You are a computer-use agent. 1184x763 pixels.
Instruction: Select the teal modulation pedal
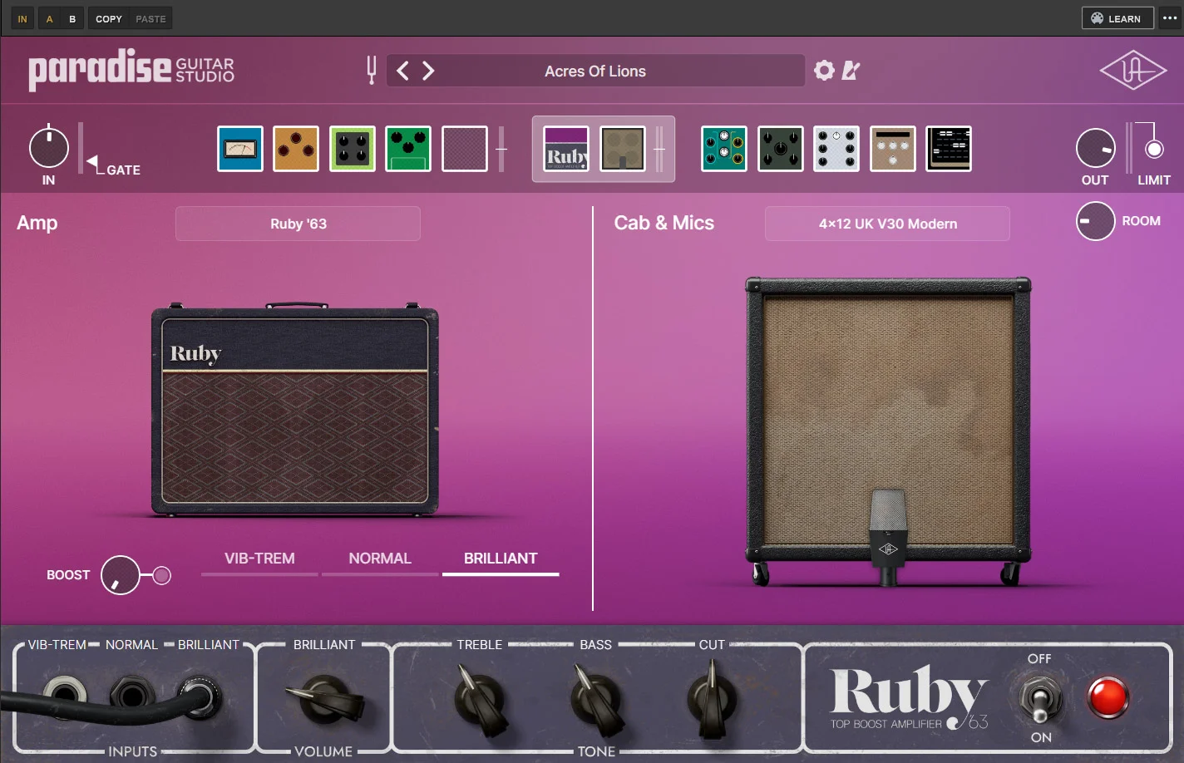click(x=724, y=149)
